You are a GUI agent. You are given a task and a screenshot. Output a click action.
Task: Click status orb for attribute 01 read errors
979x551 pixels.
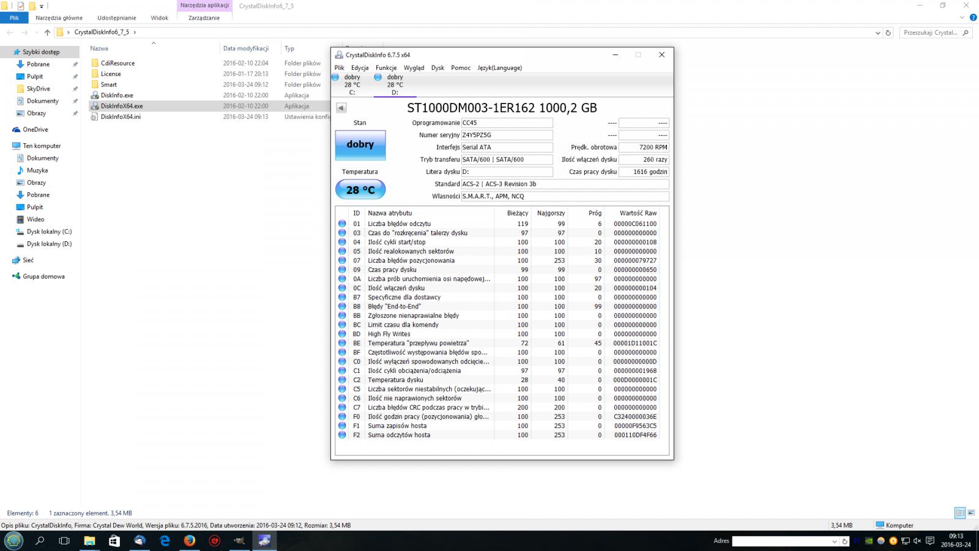[x=342, y=224]
